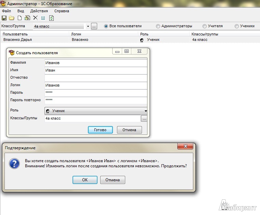
Task: Click the student icon in Роль combo
Action: (x=48, y=111)
